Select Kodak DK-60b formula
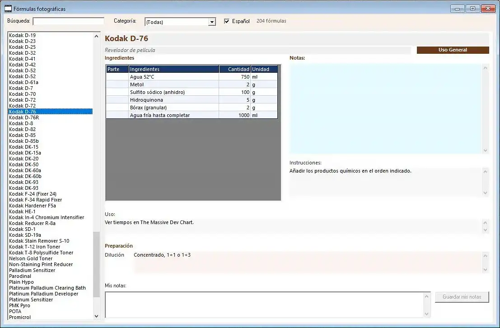This screenshot has height=328, width=500. pyautogui.click(x=50, y=176)
